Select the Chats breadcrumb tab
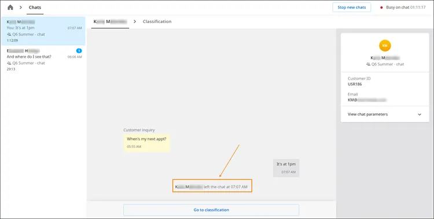Viewport: 434px width, 219px height. (x=35, y=8)
